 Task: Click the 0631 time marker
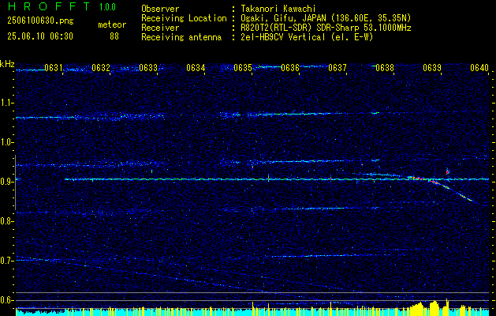point(54,68)
